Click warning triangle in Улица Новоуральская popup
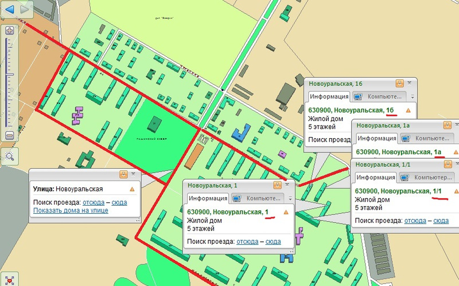This screenshot has height=286, width=459. [x=132, y=189]
